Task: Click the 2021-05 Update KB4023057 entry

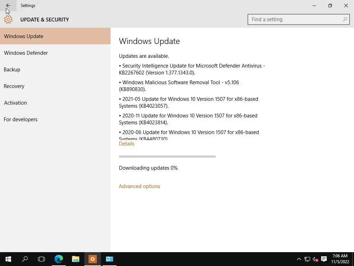Action: (x=188, y=103)
